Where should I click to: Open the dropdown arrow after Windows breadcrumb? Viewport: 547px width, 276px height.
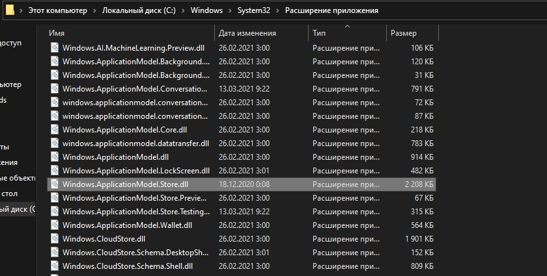point(230,10)
